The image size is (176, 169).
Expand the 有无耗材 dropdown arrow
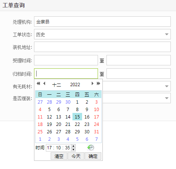tap(167, 86)
